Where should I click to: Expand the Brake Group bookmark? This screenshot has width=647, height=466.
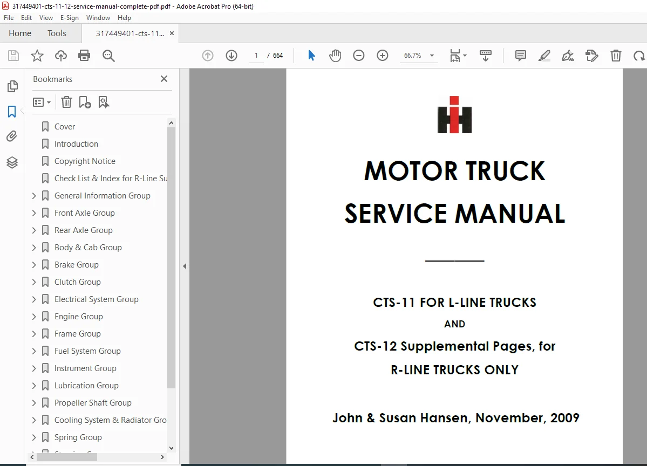(x=34, y=265)
